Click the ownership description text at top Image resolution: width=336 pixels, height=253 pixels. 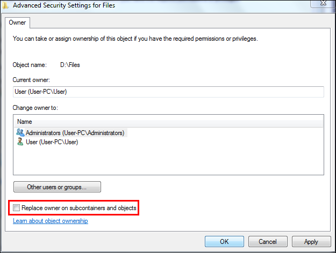135,39
